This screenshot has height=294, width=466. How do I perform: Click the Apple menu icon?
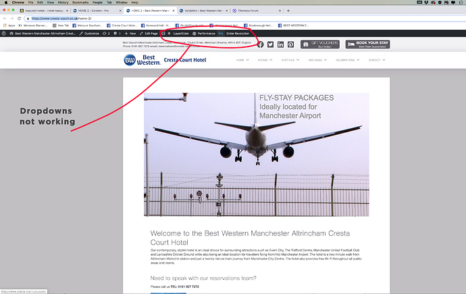pyautogui.click(x=5, y=3)
